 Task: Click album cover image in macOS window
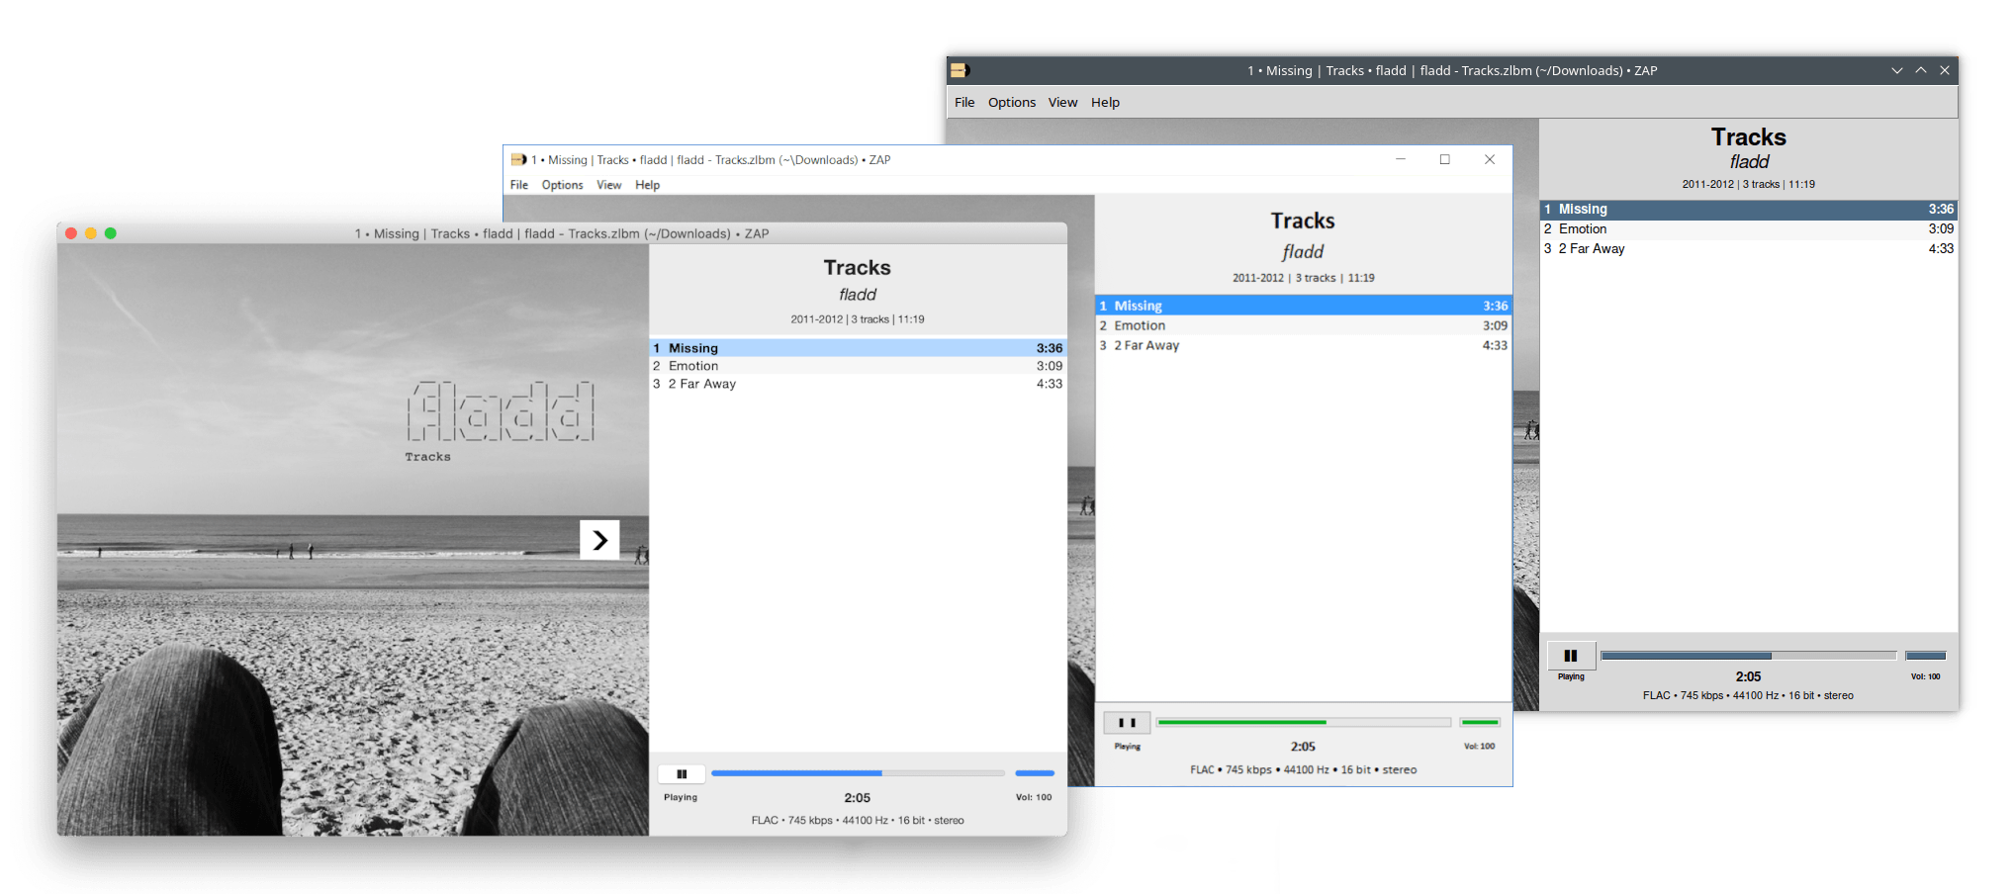point(353,540)
